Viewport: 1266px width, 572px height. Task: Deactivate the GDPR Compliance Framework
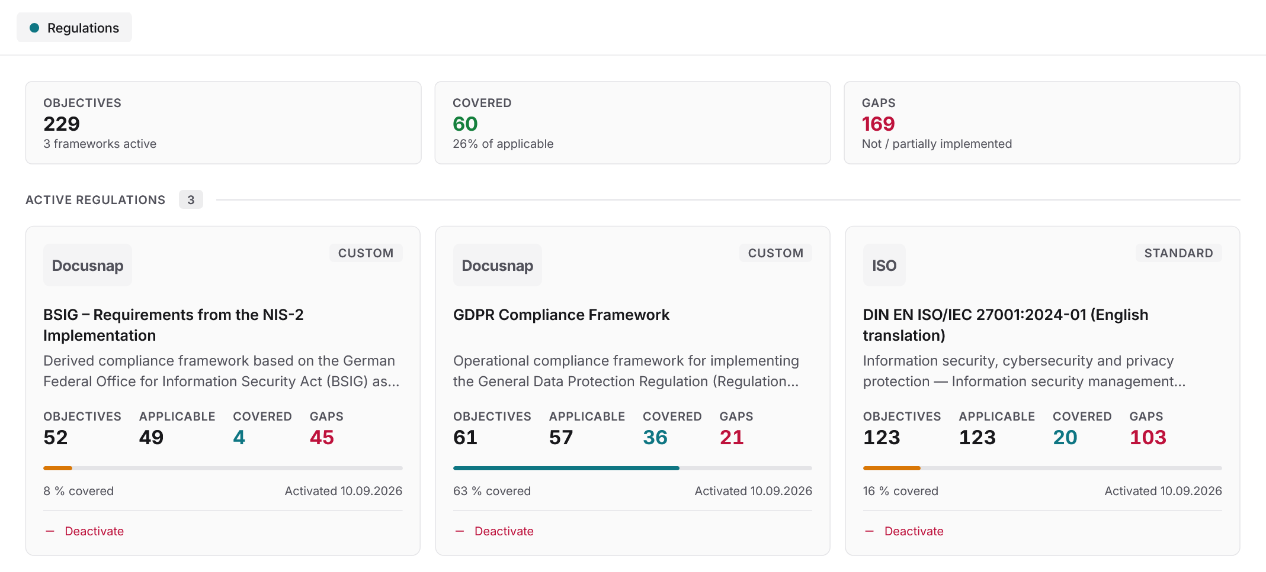495,531
